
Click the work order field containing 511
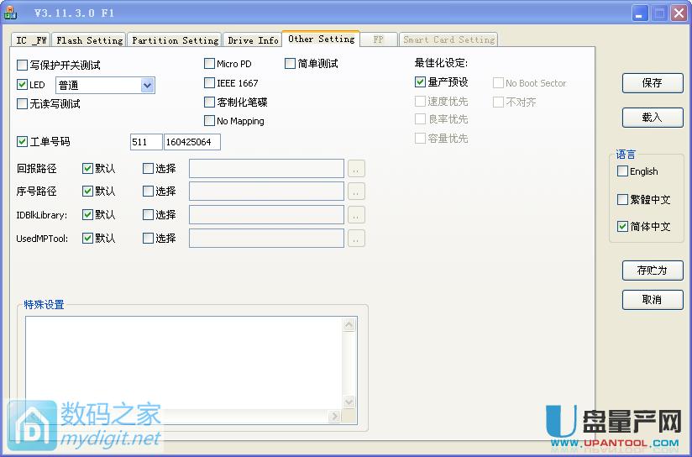(146, 142)
